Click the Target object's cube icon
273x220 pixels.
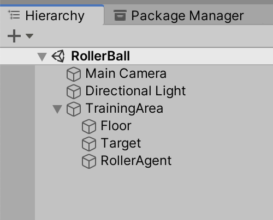point(89,144)
